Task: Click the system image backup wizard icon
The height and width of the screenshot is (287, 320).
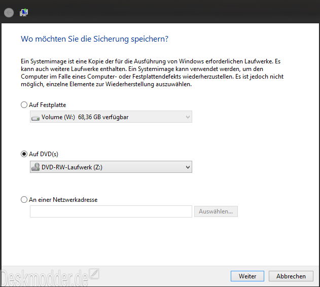Action: (x=24, y=13)
